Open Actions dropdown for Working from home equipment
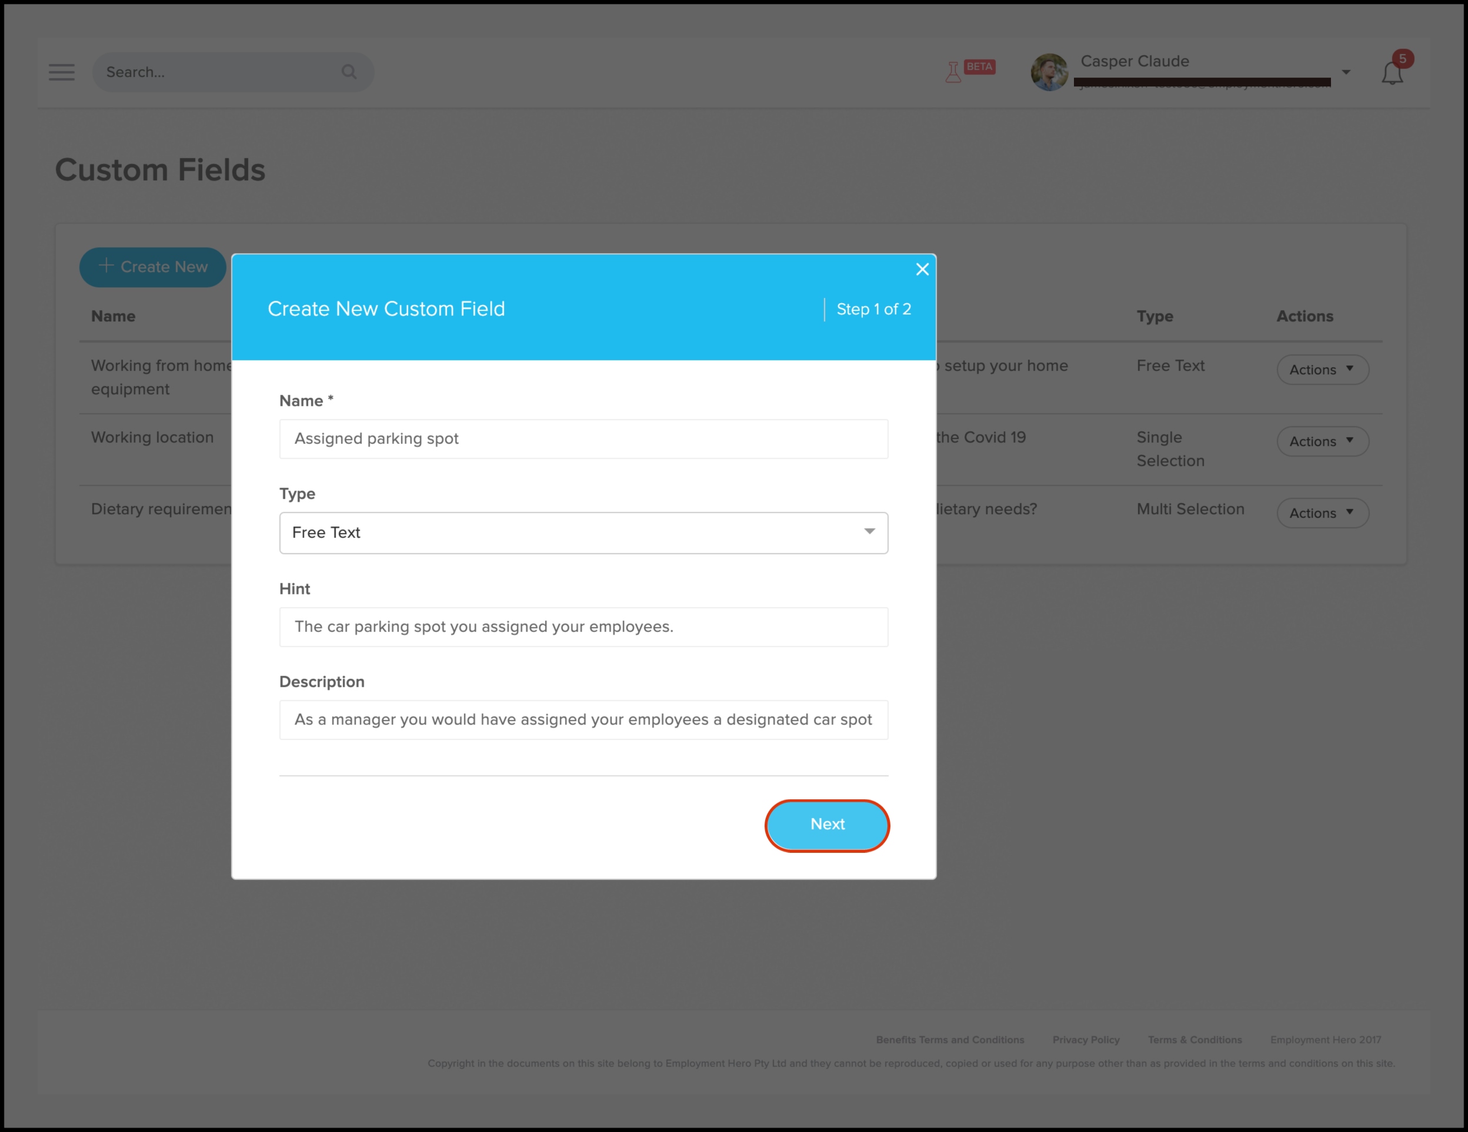The height and width of the screenshot is (1132, 1468). 1322,370
